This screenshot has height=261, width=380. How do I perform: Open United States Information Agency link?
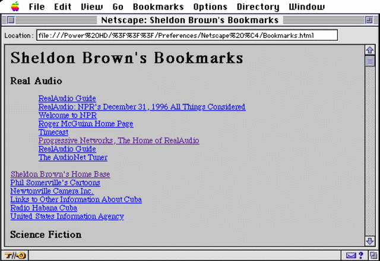click(67, 217)
